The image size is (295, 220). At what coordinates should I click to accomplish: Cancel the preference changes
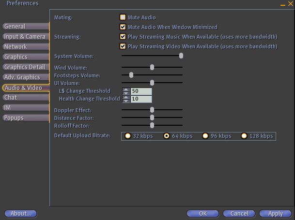click(239, 213)
